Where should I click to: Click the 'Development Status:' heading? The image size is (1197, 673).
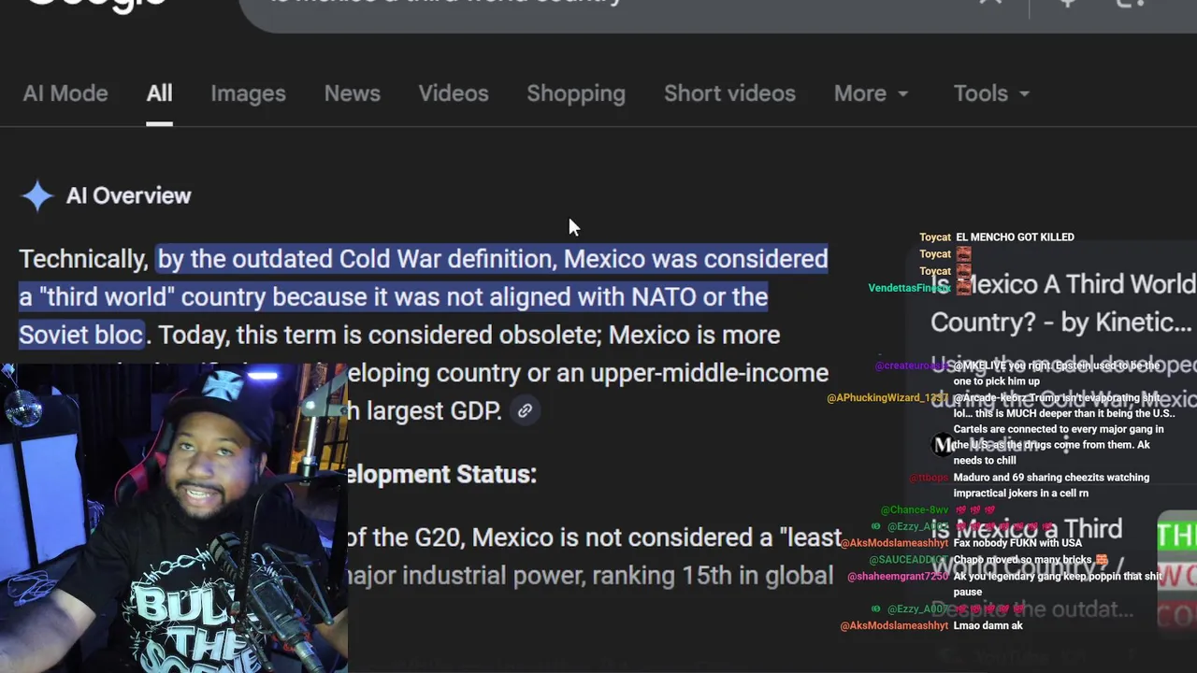point(441,474)
